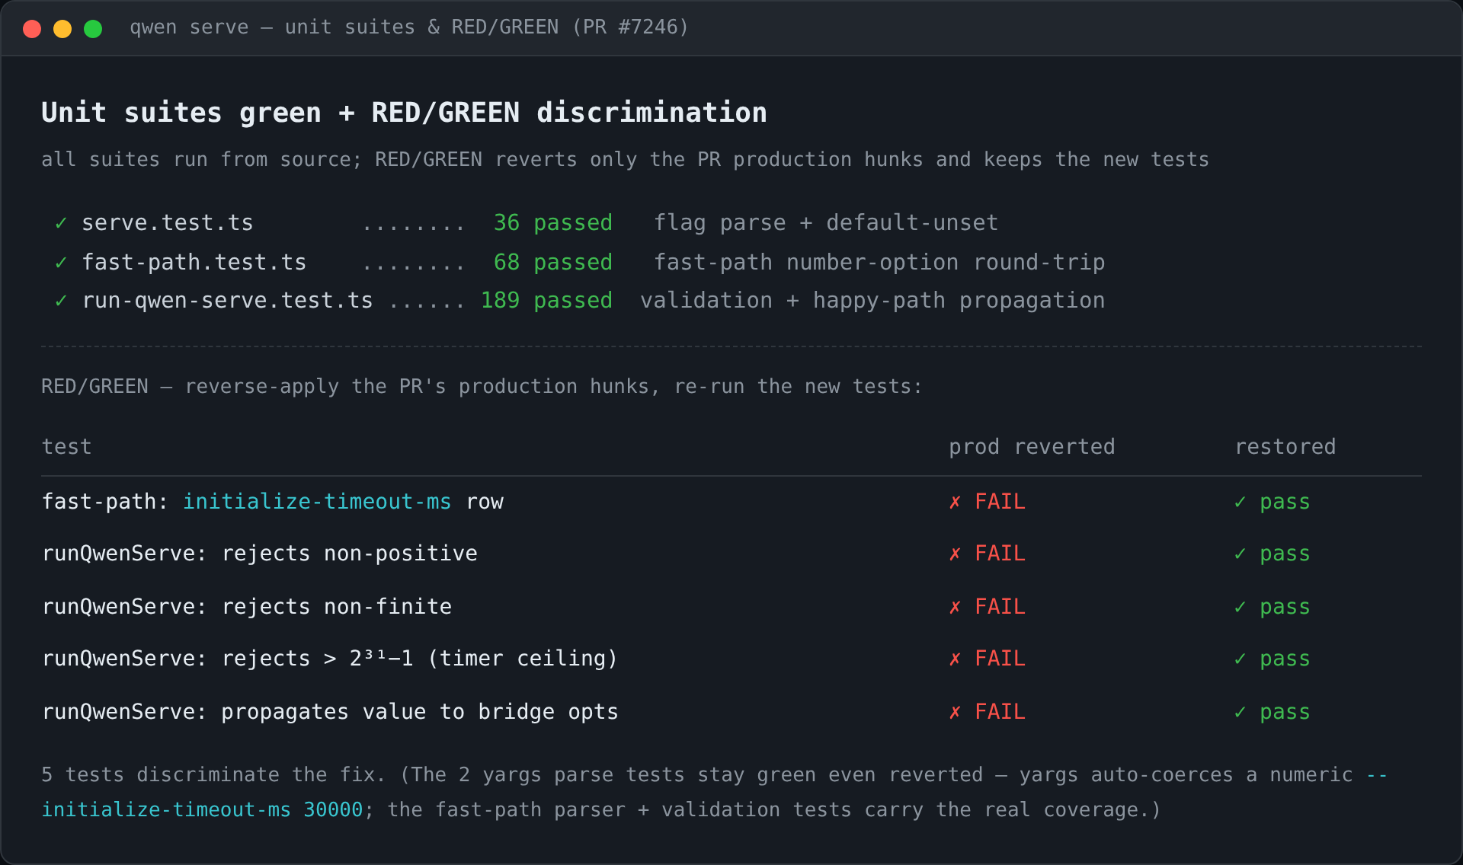This screenshot has width=1463, height=865.
Task: Click the 'prod reverted' column header
Action: 1032,447
